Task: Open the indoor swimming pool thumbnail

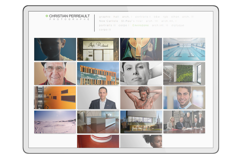Action: point(184,49)
